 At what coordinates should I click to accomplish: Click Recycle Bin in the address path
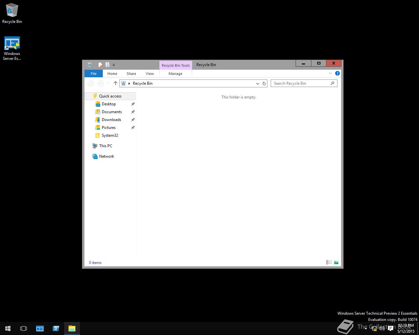click(143, 83)
